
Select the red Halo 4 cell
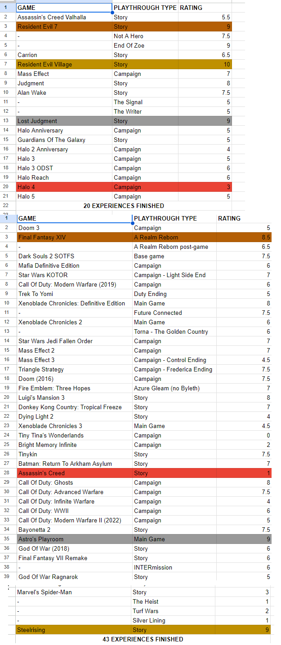point(64,187)
